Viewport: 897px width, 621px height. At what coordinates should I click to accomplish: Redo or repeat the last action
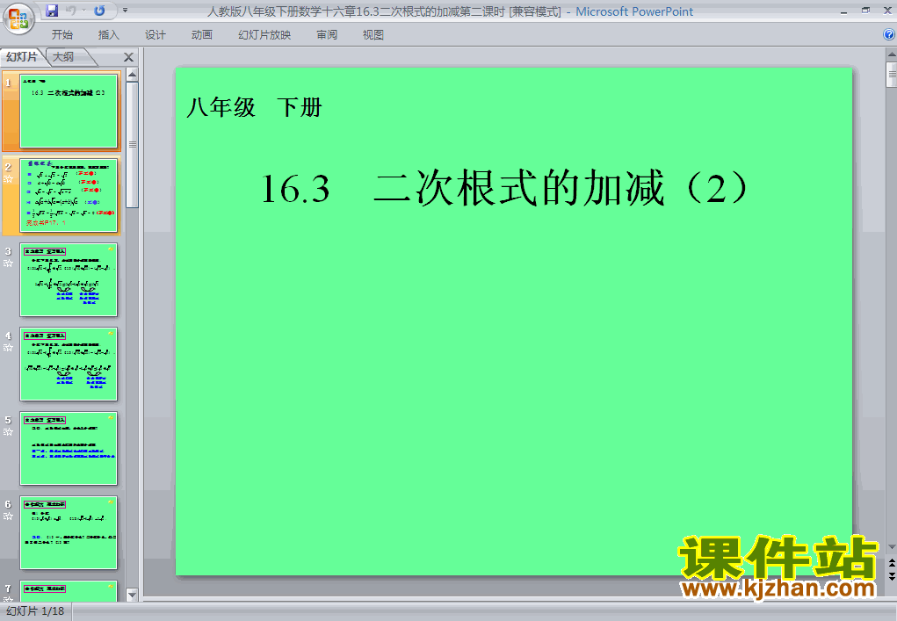tap(99, 11)
